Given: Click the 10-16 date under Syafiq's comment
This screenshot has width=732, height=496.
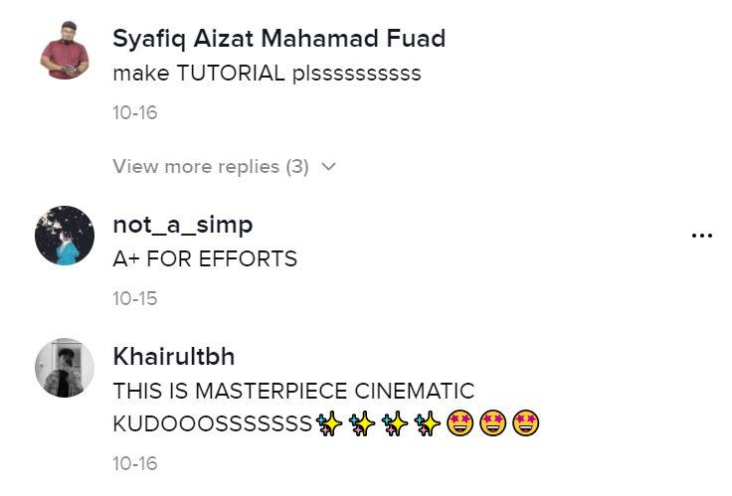Looking at the screenshot, I should click(x=135, y=113).
